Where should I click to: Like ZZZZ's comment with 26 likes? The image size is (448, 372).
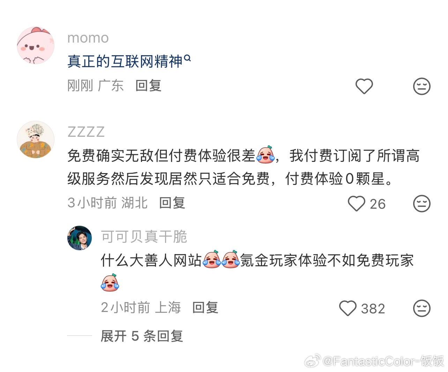(x=356, y=203)
